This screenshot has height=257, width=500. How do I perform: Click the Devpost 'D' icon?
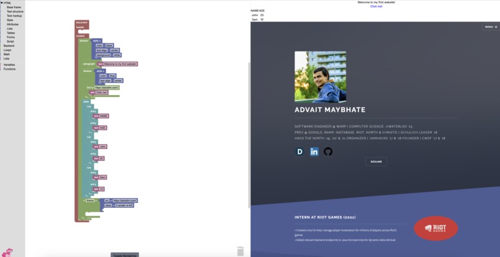pos(300,151)
